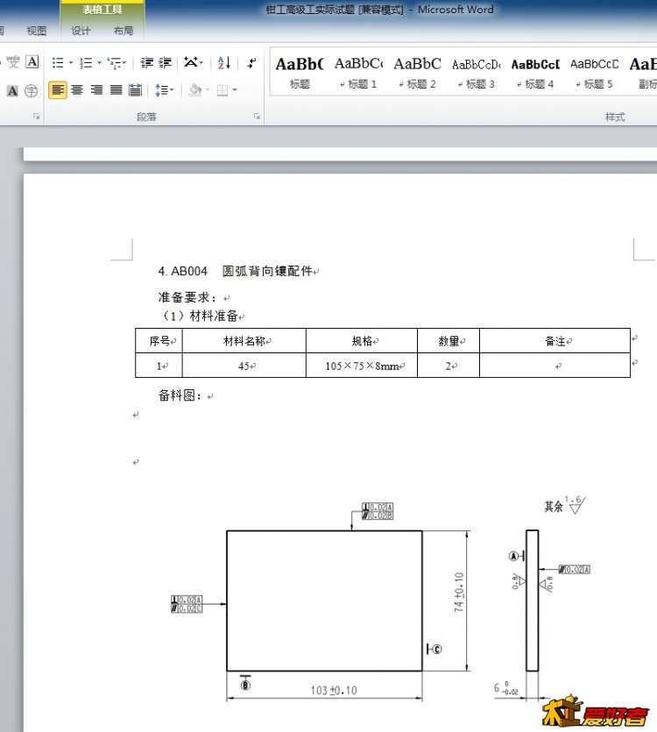Select the narrow side-view drawing
657x732 pixels.
click(532, 601)
